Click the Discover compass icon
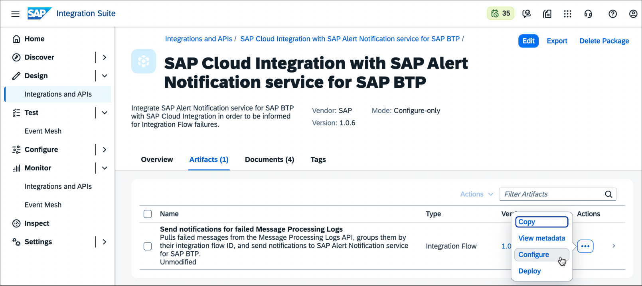 coord(16,57)
